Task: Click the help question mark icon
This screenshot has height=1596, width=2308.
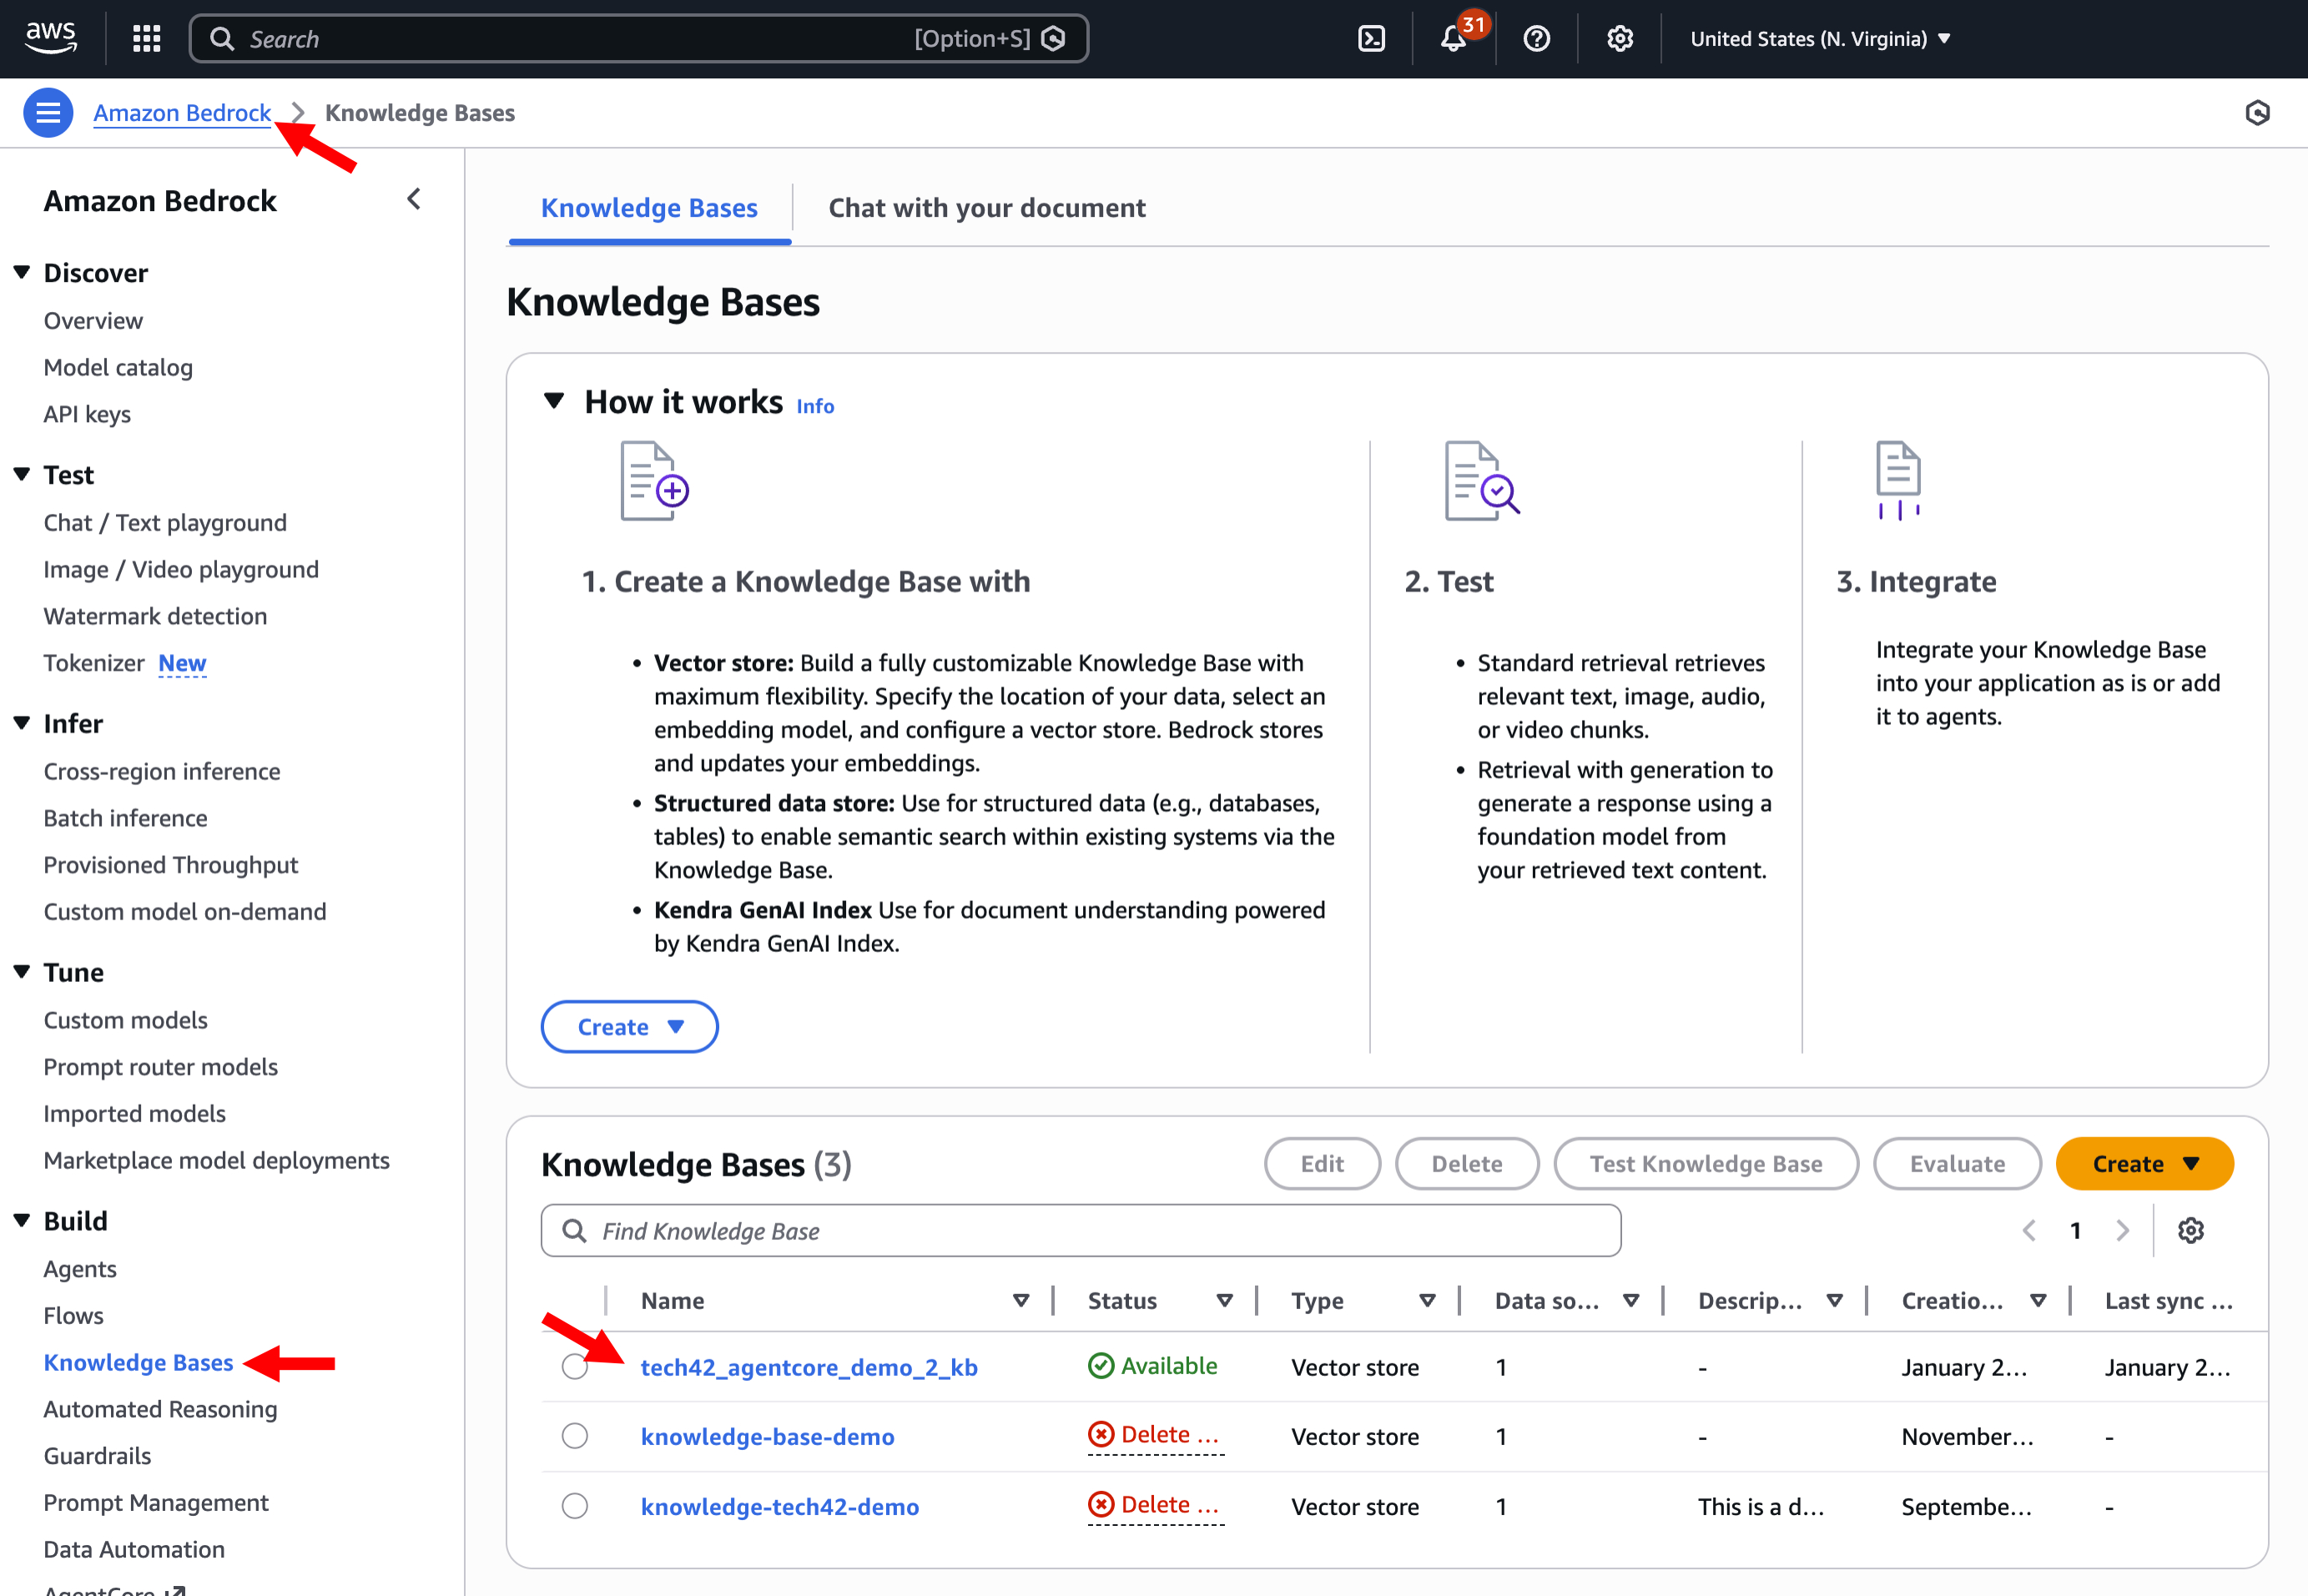Action: tap(1536, 39)
